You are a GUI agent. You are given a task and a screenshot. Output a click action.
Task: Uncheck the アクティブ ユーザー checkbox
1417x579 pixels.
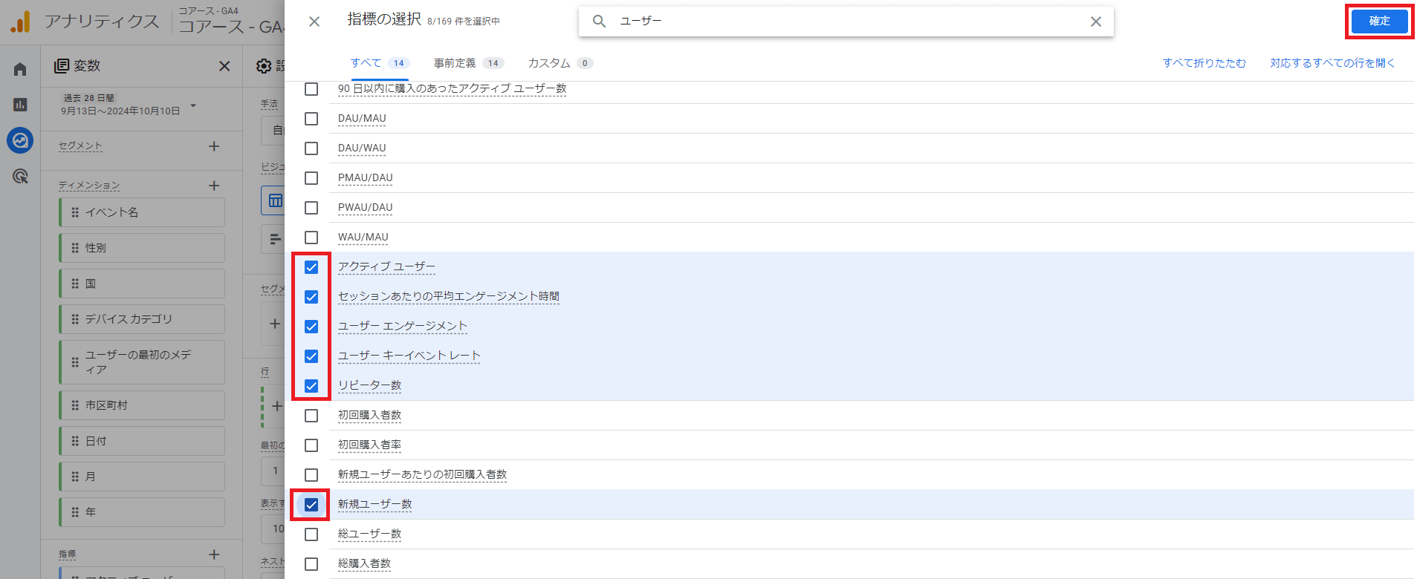(311, 267)
